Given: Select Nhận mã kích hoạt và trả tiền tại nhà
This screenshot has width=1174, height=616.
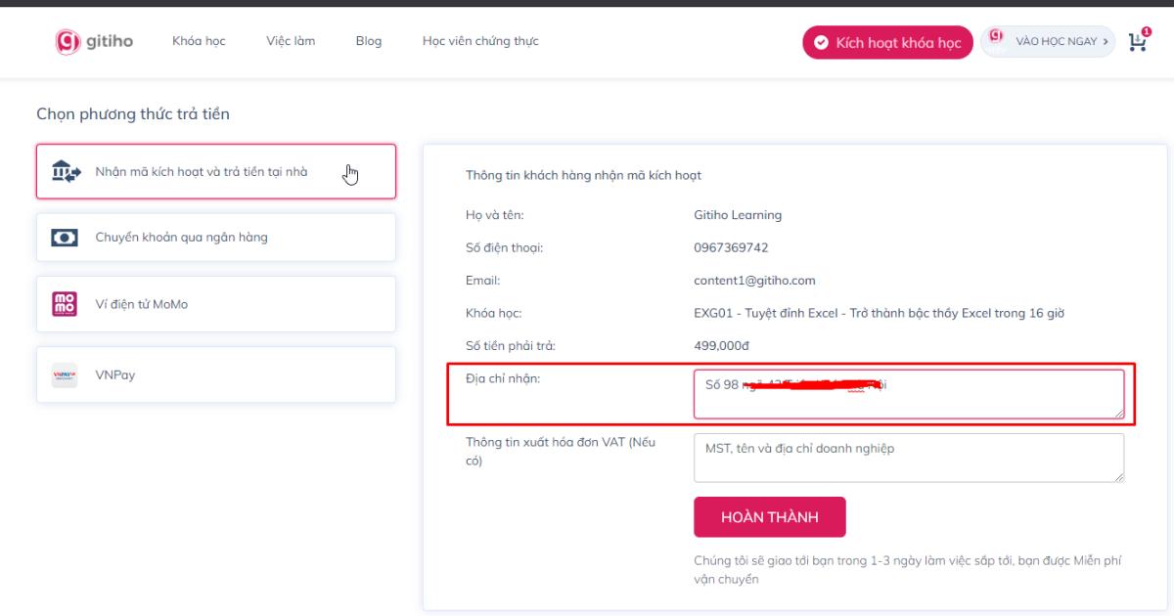Looking at the screenshot, I should pyautogui.click(x=215, y=170).
